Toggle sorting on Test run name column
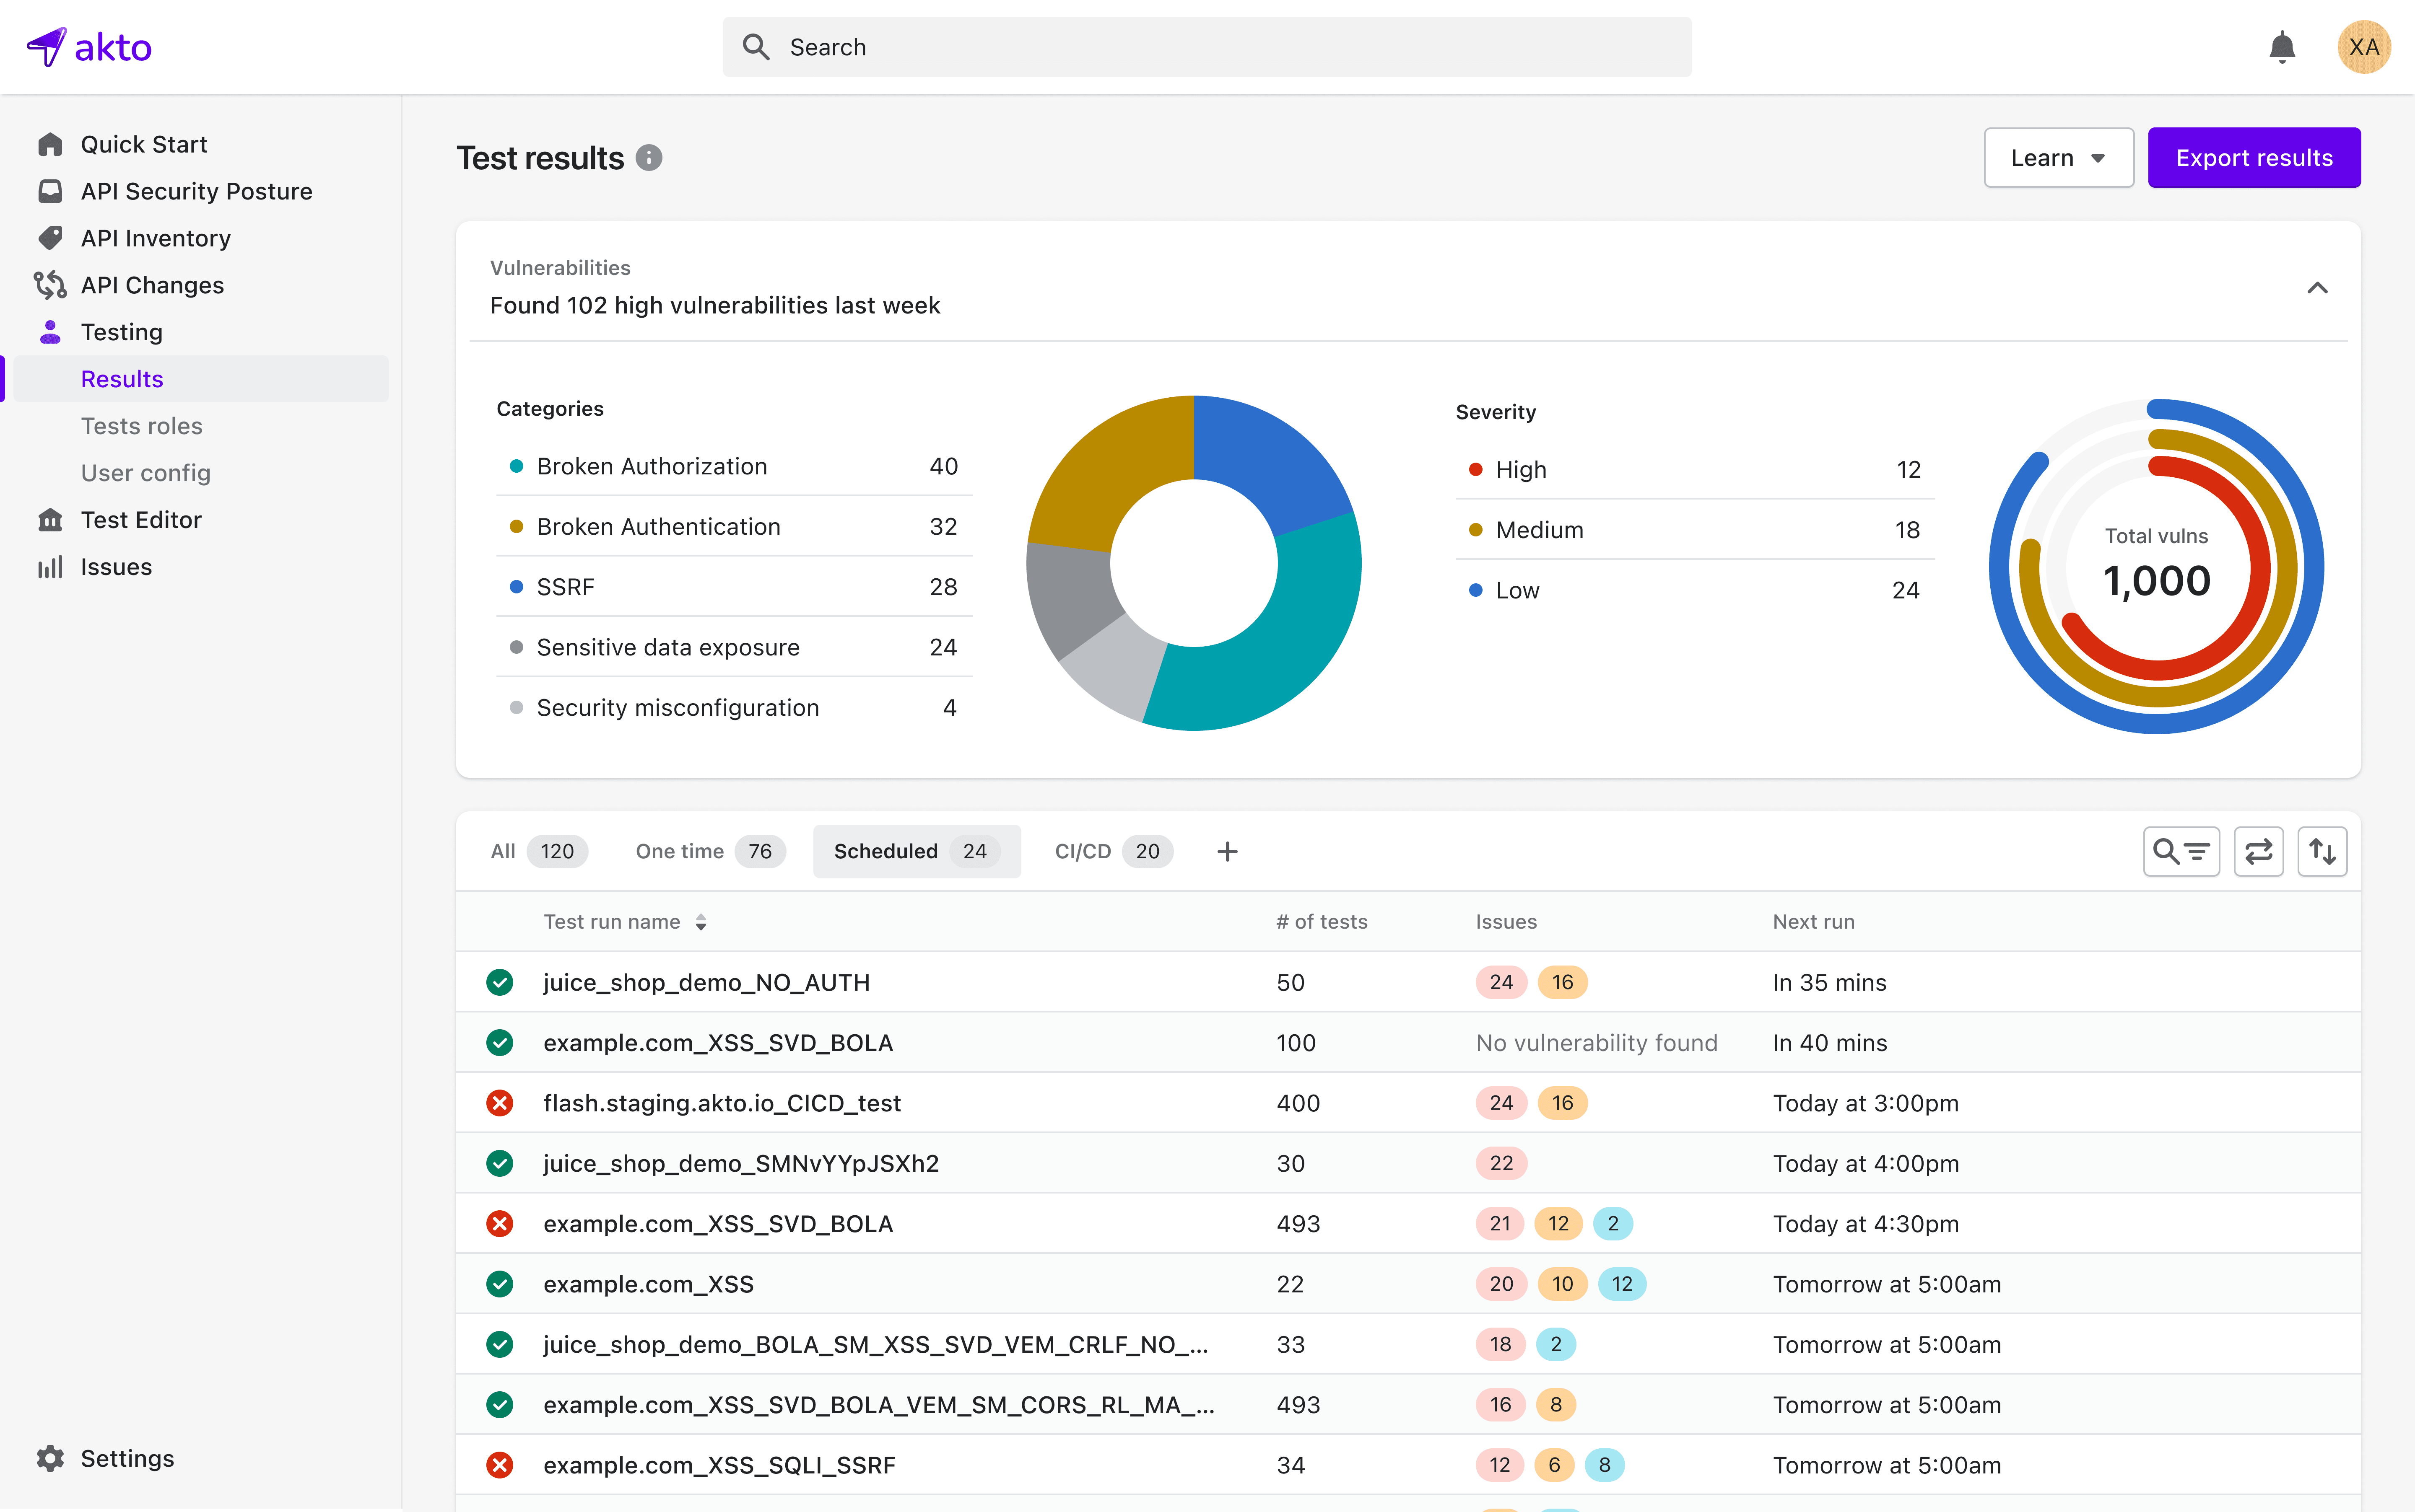 700,921
